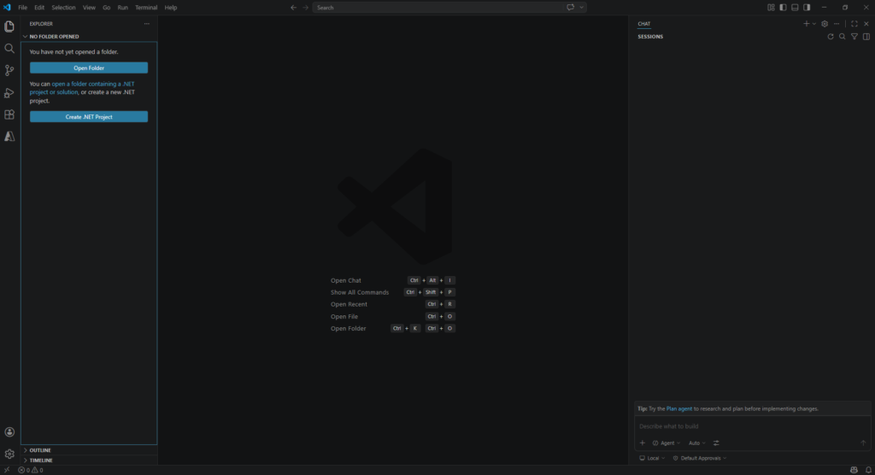The width and height of the screenshot is (875, 475).
Task: Send chat message with arrow button
Action: pos(863,443)
